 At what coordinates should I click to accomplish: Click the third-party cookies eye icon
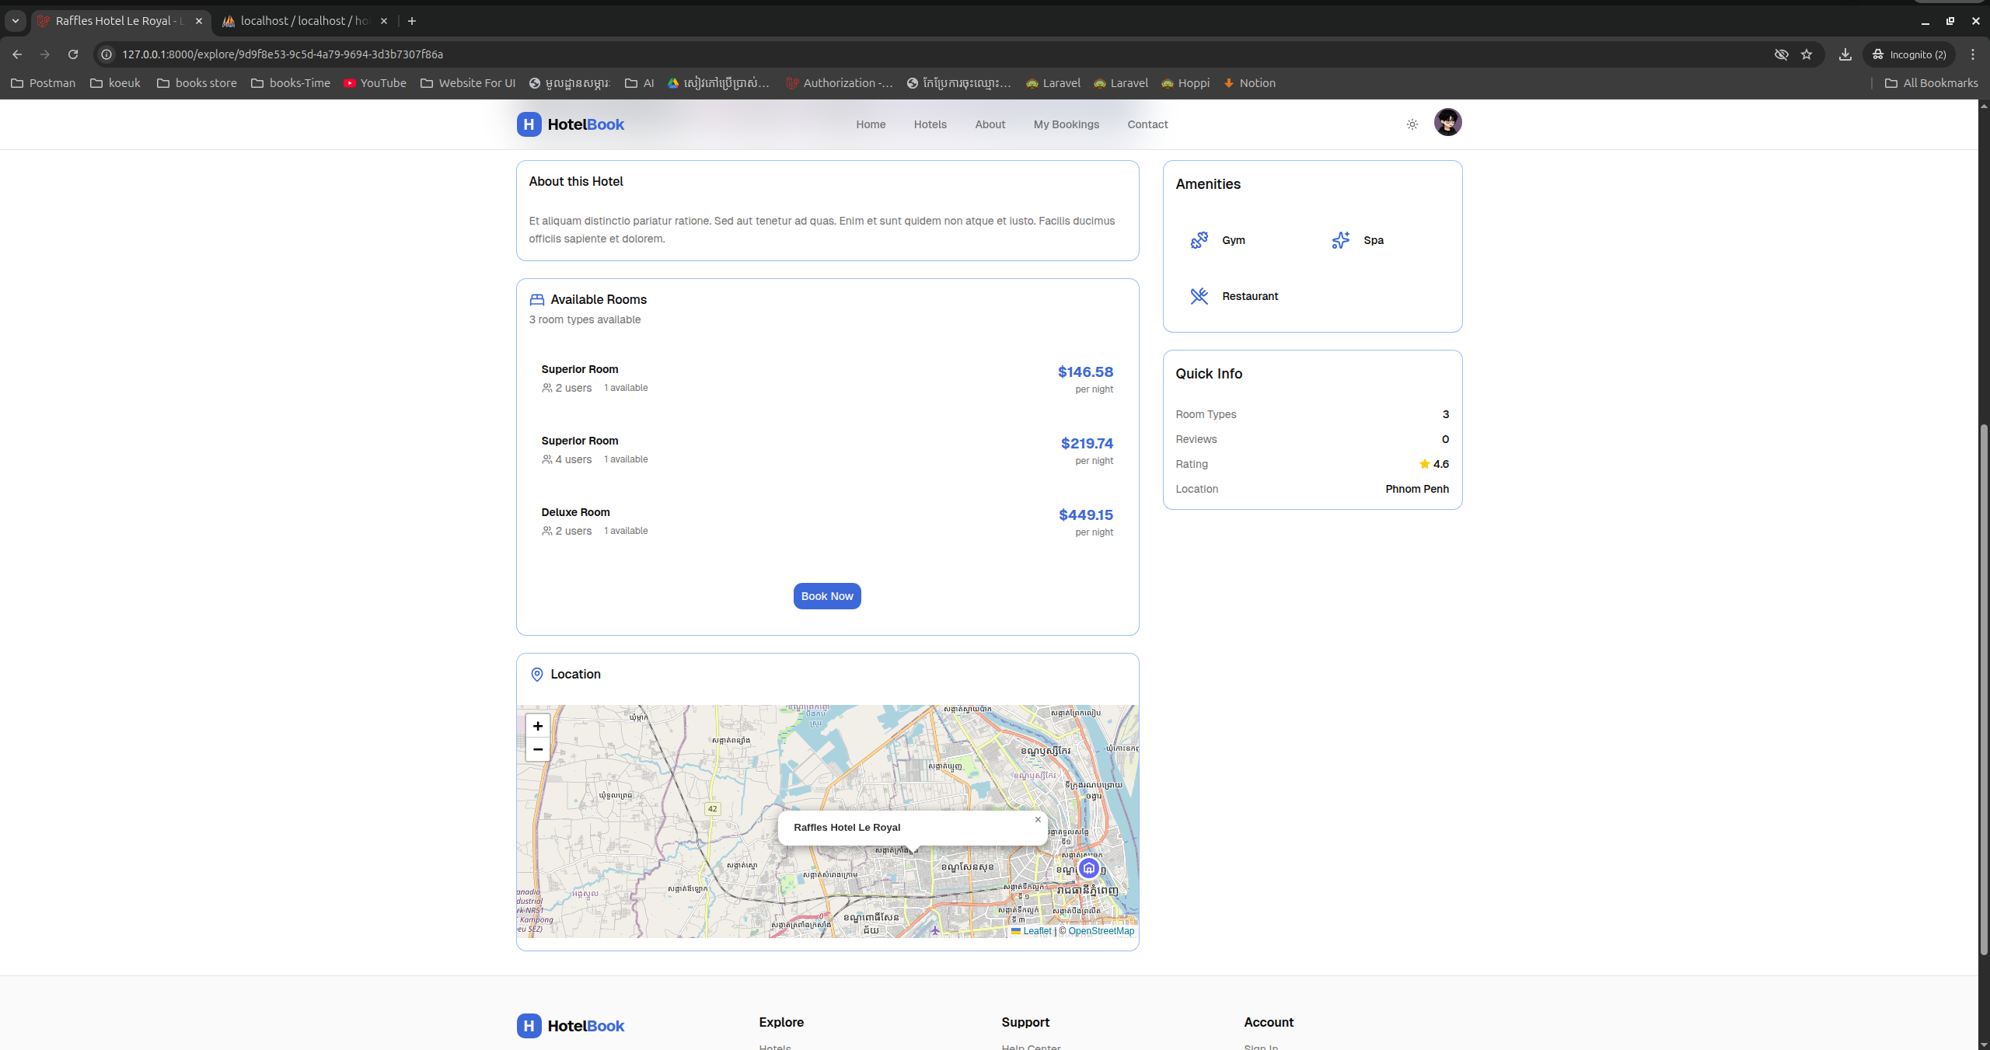click(1782, 54)
